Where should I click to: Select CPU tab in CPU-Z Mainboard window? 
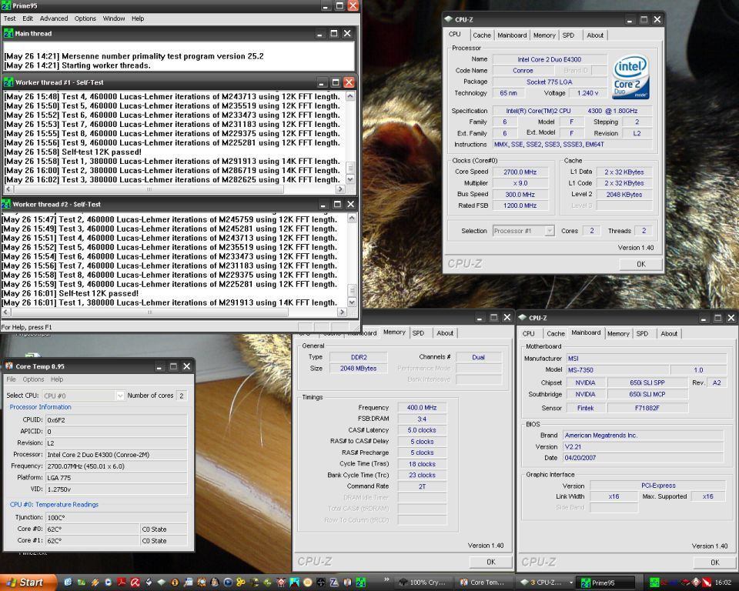pyautogui.click(x=529, y=334)
